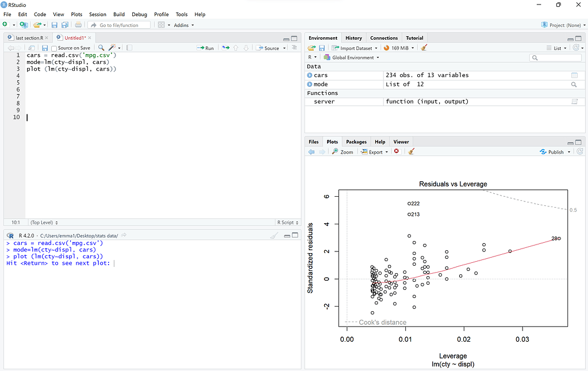Clear console broom icon
This screenshot has width=588, height=371.
[274, 236]
